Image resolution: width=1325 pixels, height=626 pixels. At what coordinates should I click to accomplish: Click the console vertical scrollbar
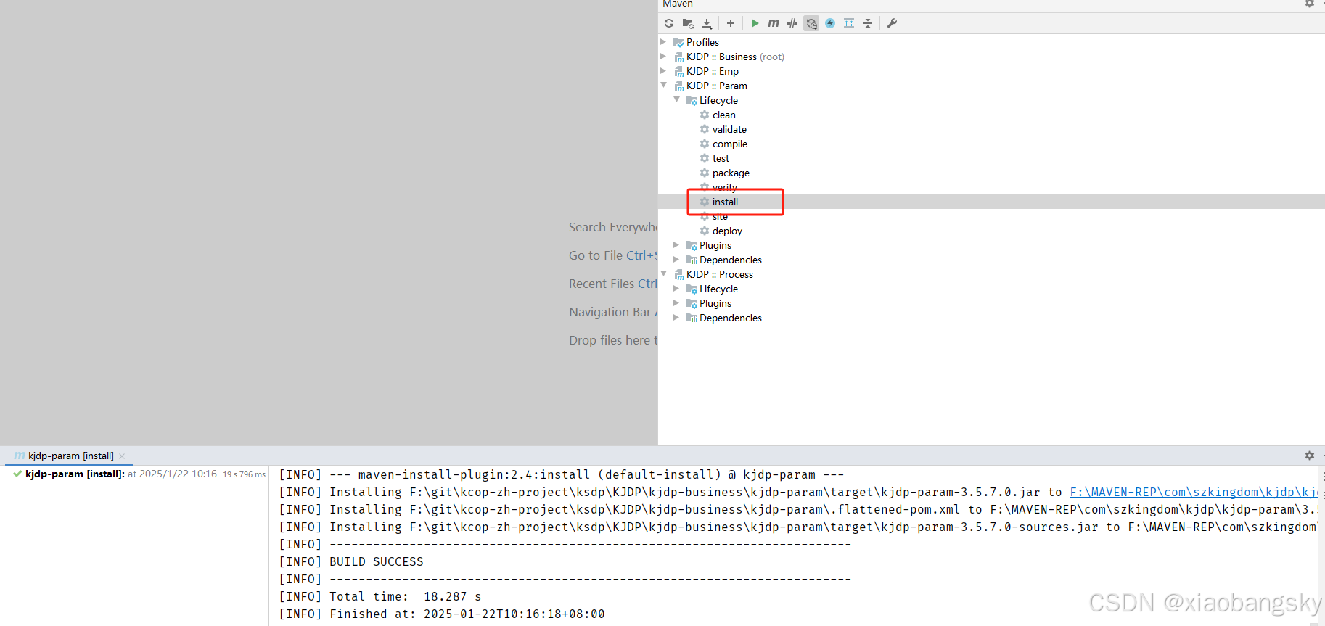[1321, 544]
